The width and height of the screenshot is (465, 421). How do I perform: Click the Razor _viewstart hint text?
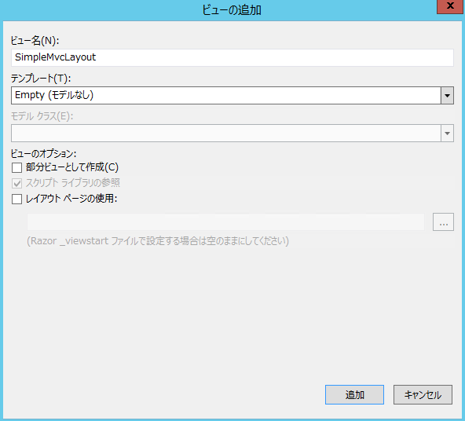pyautogui.click(x=158, y=241)
